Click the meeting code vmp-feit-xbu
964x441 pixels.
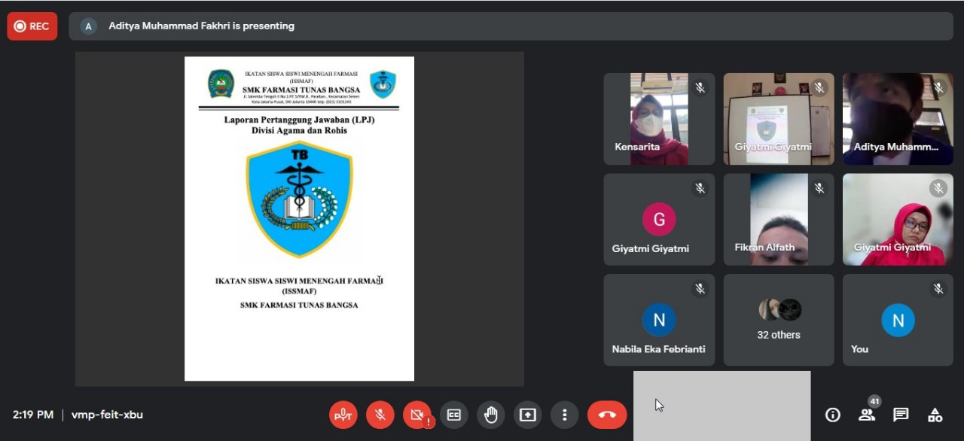(107, 415)
